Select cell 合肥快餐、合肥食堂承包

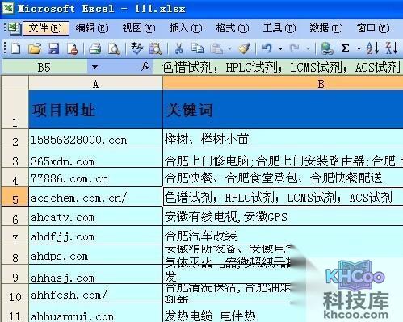283,178
